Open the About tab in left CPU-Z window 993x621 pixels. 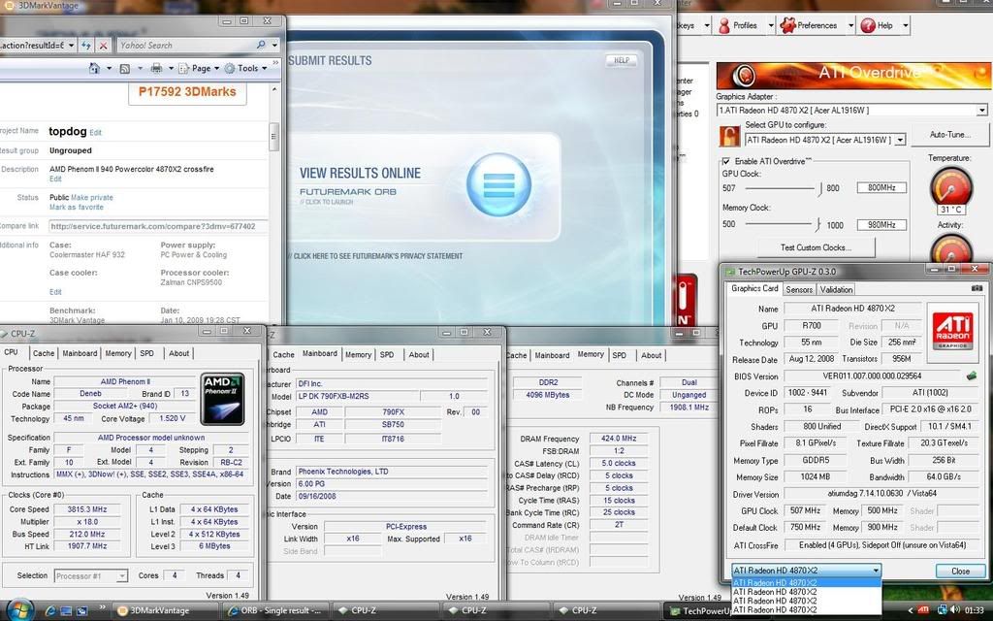(x=178, y=353)
